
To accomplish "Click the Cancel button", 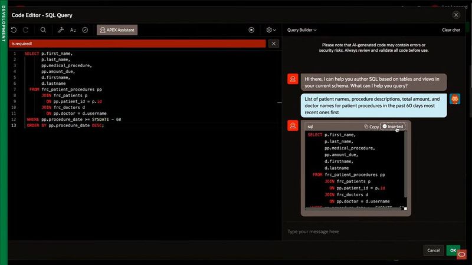I will pyautogui.click(x=433, y=250).
